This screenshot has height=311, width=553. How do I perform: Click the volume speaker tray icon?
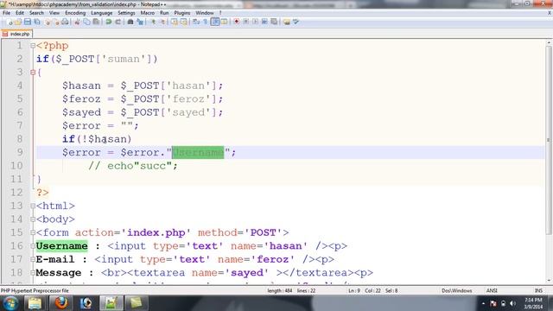pyautogui.click(x=512, y=303)
